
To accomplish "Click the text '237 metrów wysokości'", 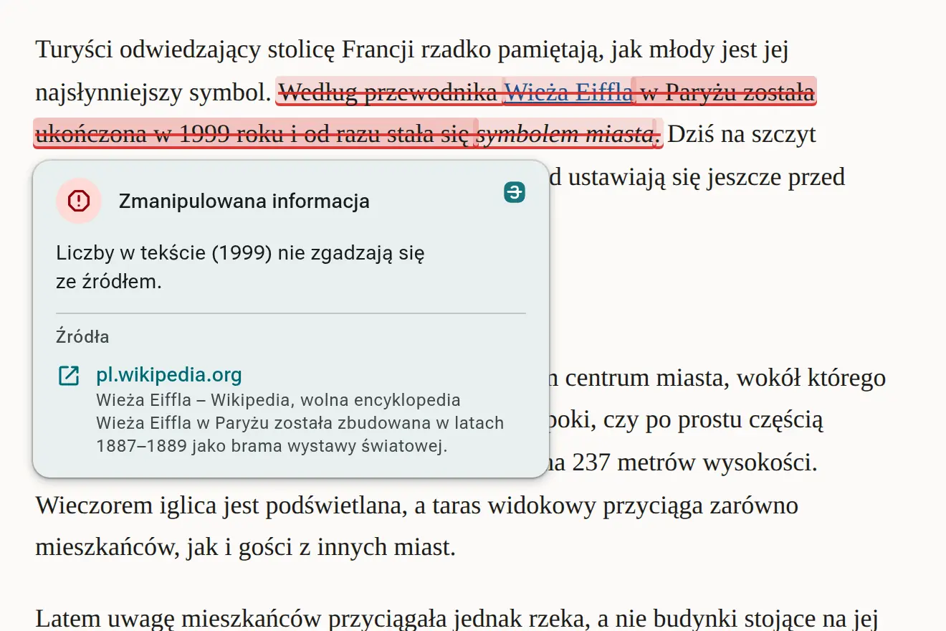I will [x=694, y=463].
